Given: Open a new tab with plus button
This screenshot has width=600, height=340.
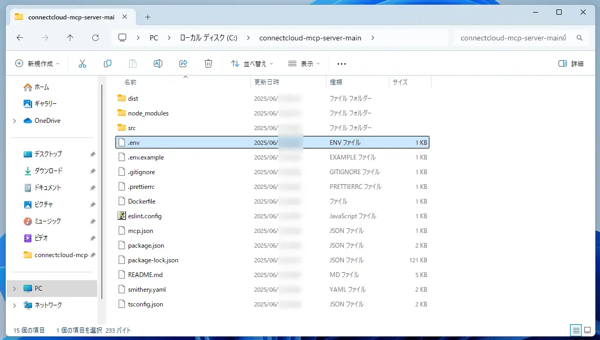Looking at the screenshot, I should (x=148, y=17).
